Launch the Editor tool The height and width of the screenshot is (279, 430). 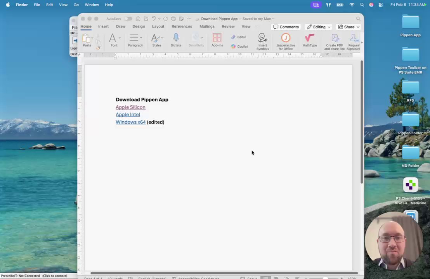click(239, 37)
